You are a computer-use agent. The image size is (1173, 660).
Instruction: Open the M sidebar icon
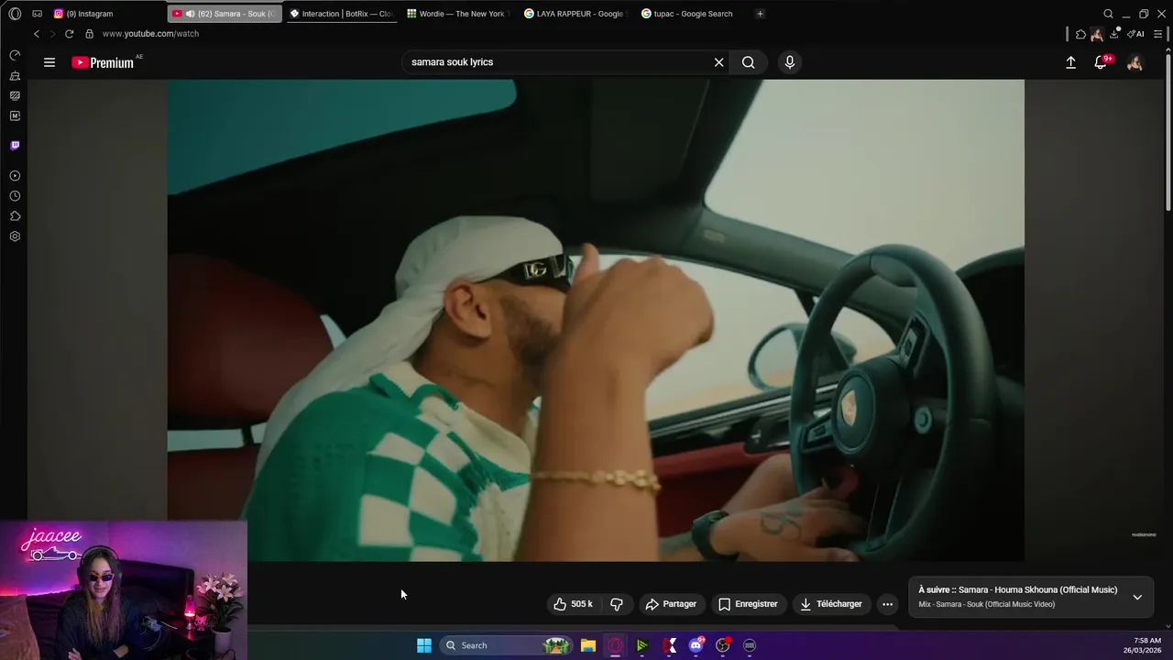15,115
